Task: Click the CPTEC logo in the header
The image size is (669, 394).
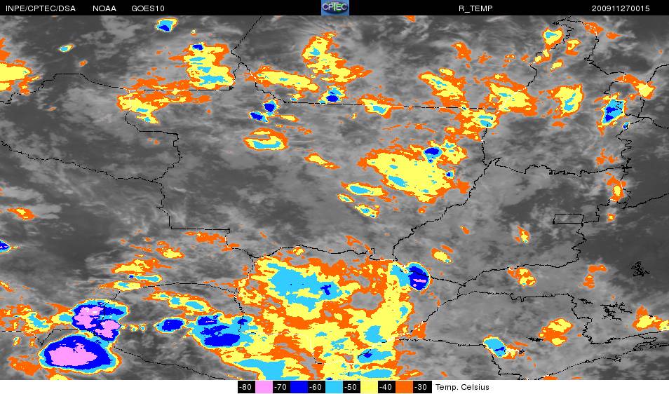Action: click(335, 8)
